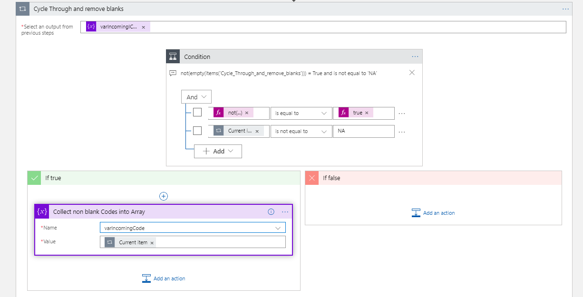Open Condition card ellipsis menu
583x297 pixels.
click(x=415, y=57)
